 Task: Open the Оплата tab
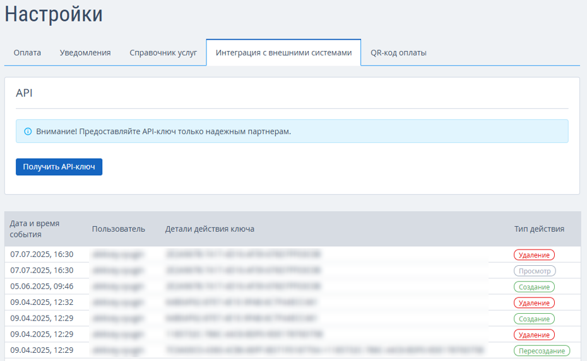(x=27, y=53)
